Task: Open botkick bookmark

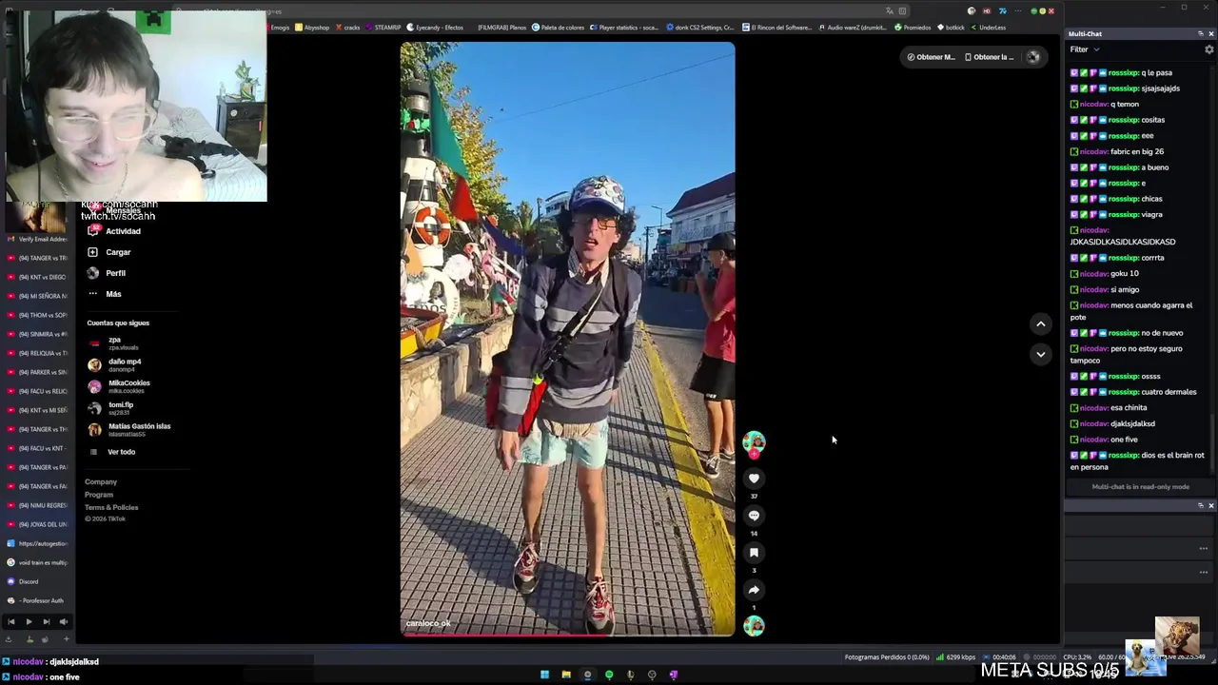Action: (x=951, y=28)
